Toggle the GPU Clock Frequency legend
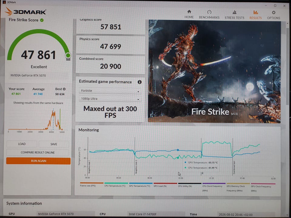 point(263,187)
